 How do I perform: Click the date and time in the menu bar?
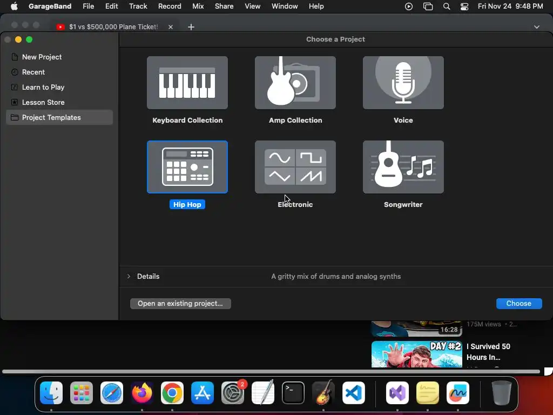point(510,6)
